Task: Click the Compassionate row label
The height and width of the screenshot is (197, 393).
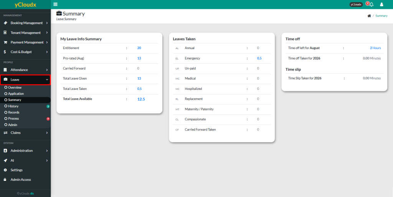Action: [x=195, y=119]
